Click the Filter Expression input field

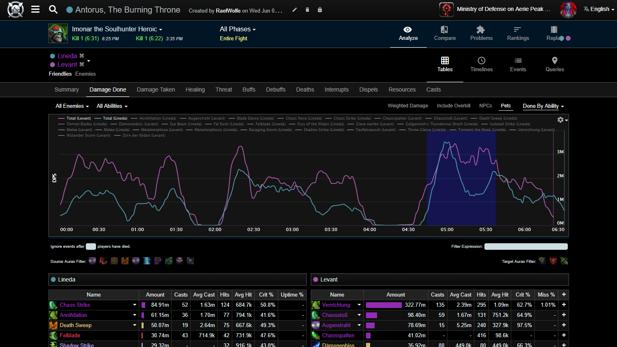coord(525,247)
